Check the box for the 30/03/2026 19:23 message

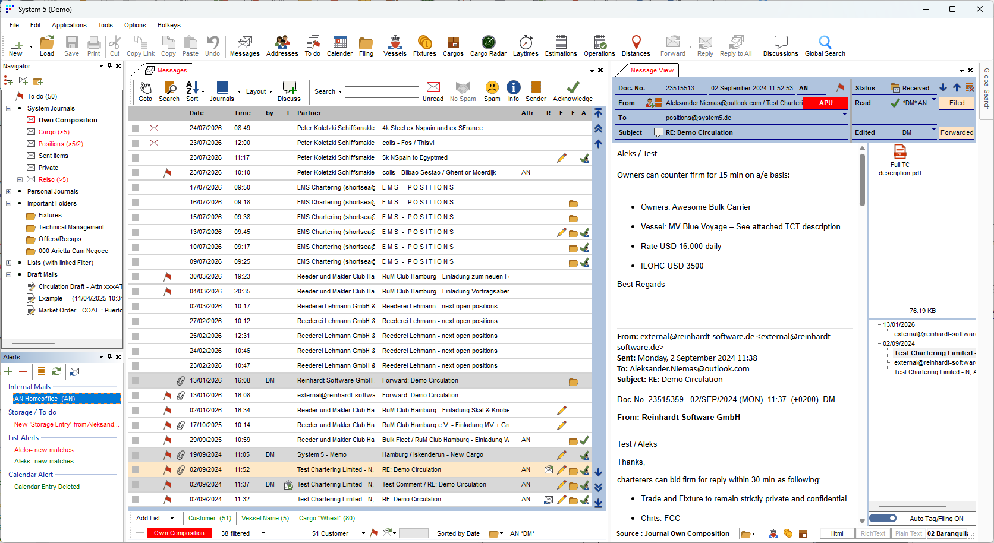[x=136, y=277]
